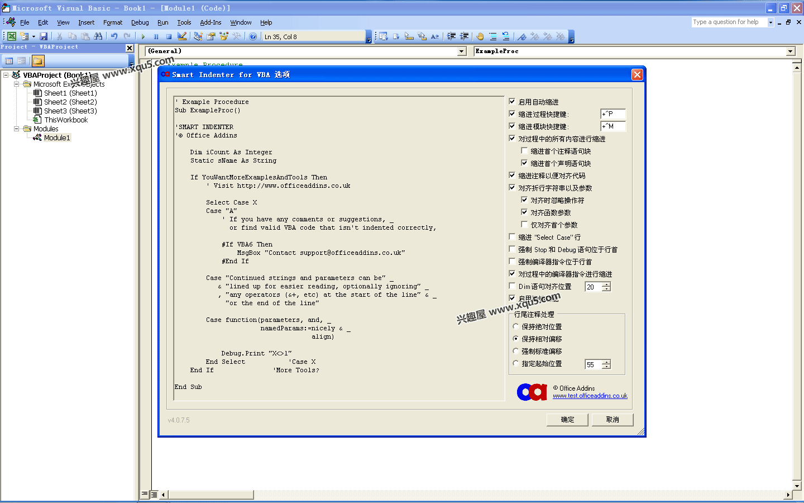
Task: Select ThisWorkbook in the project tree
Action: (x=66, y=120)
